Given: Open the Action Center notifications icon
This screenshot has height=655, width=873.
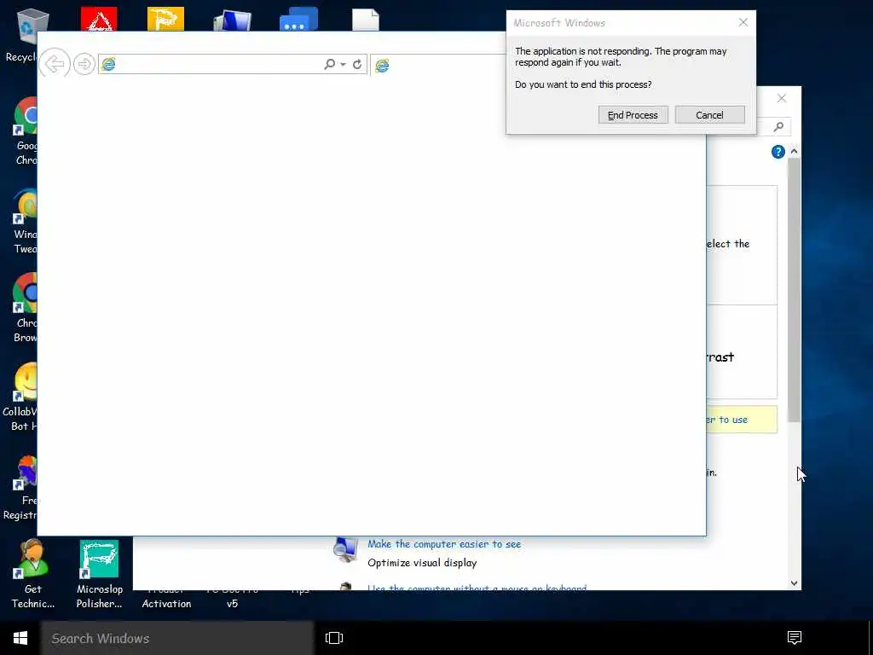Looking at the screenshot, I should click(795, 638).
